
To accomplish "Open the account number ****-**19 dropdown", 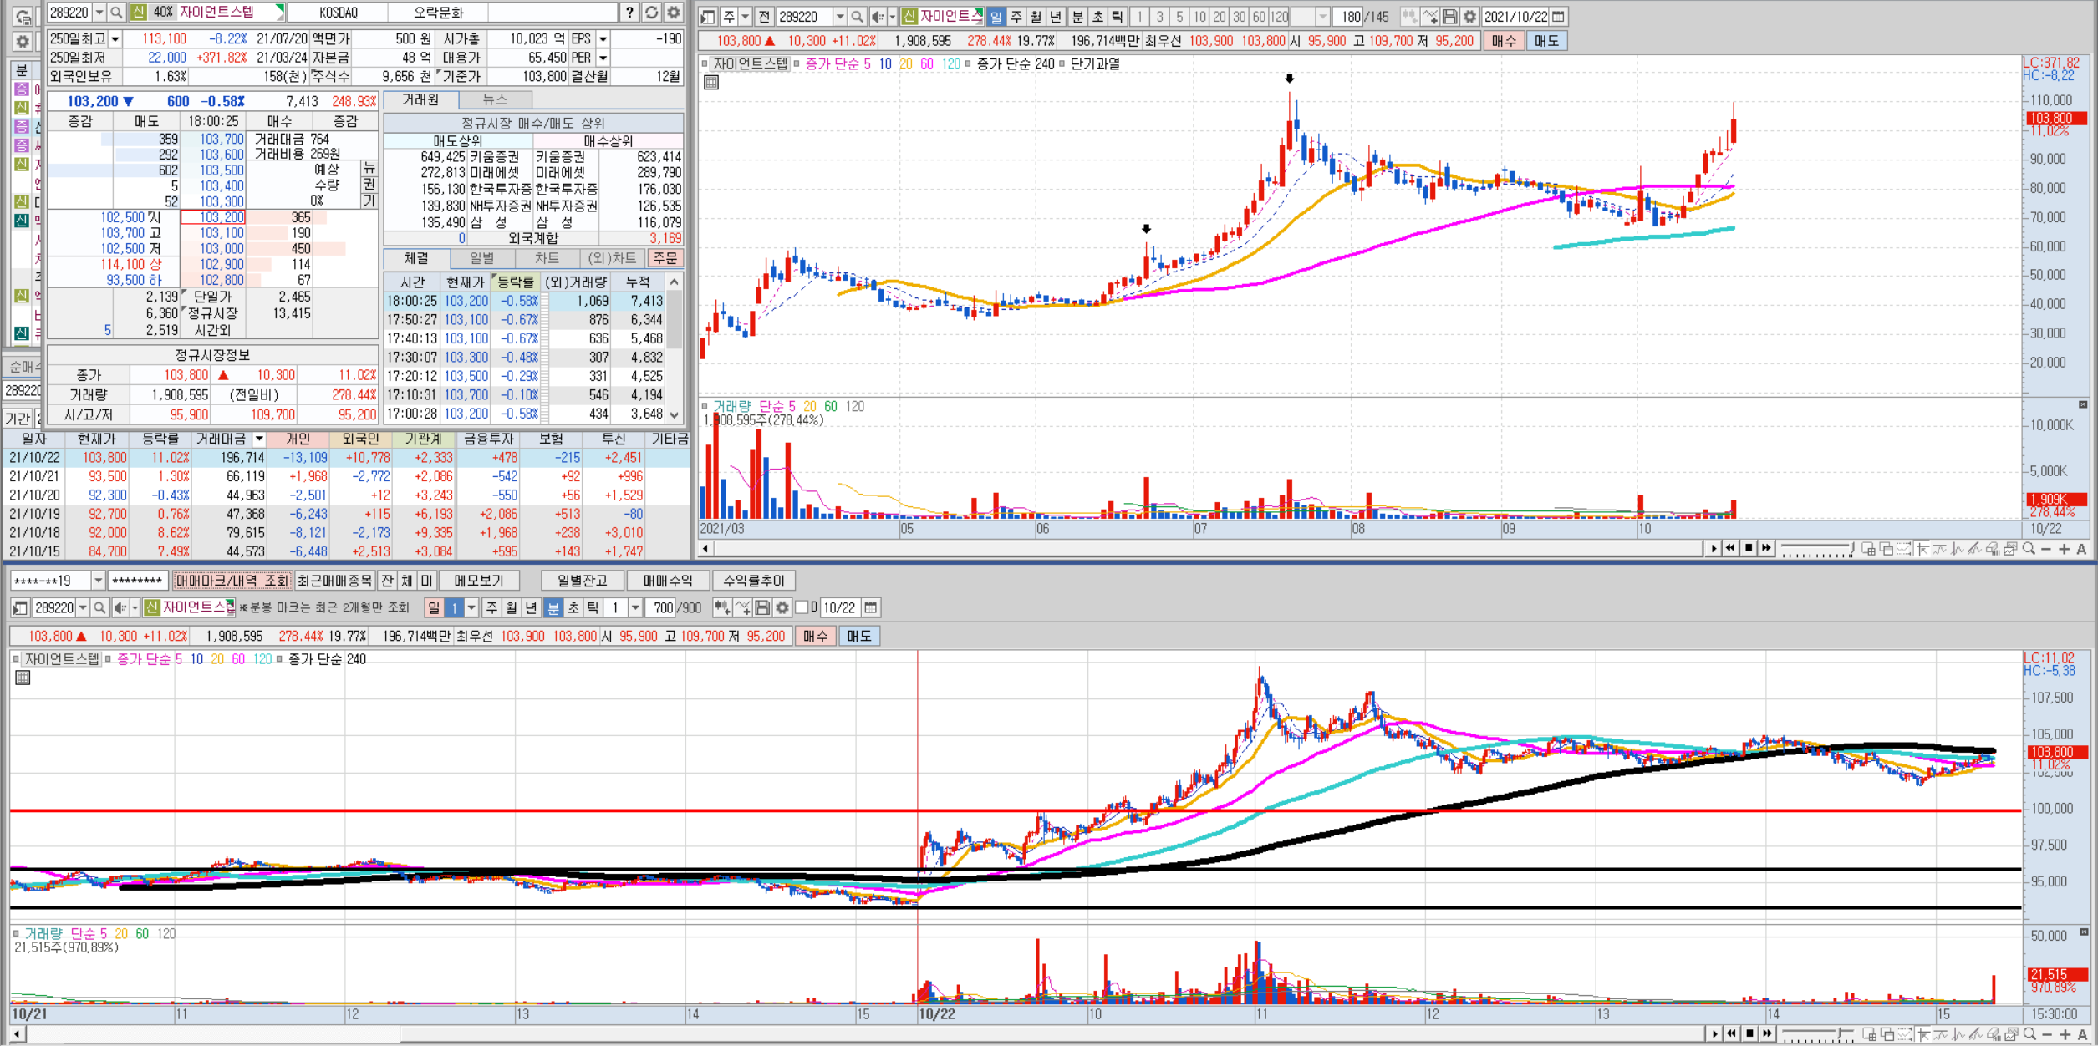I will (x=98, y=581).
